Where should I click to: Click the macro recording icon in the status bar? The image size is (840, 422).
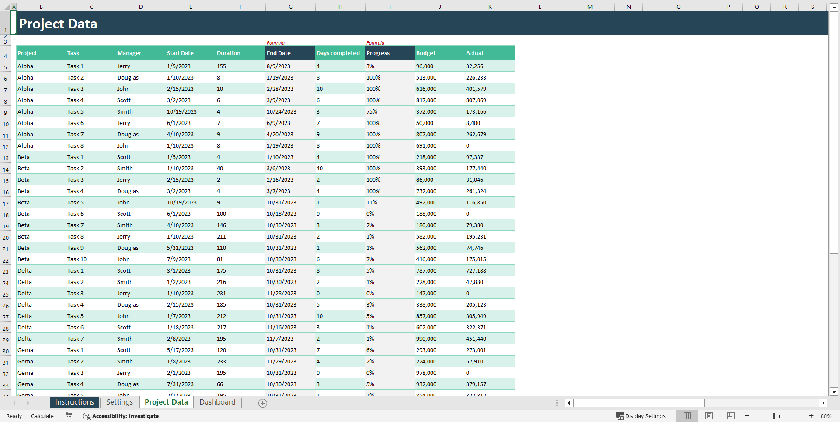[x=69, y=416]
